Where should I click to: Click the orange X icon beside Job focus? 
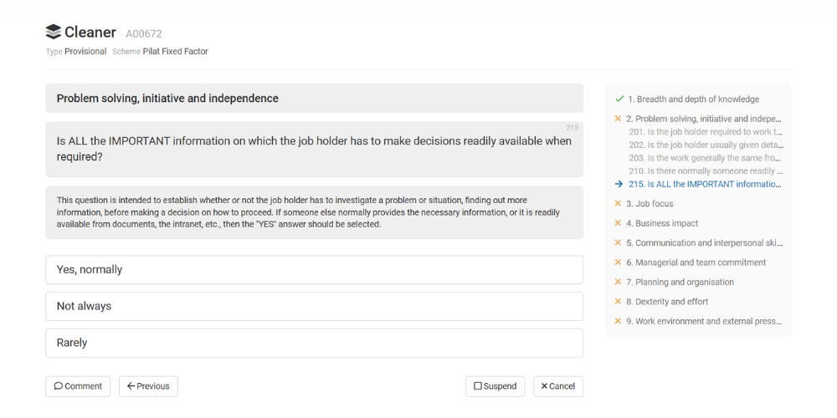619,203
